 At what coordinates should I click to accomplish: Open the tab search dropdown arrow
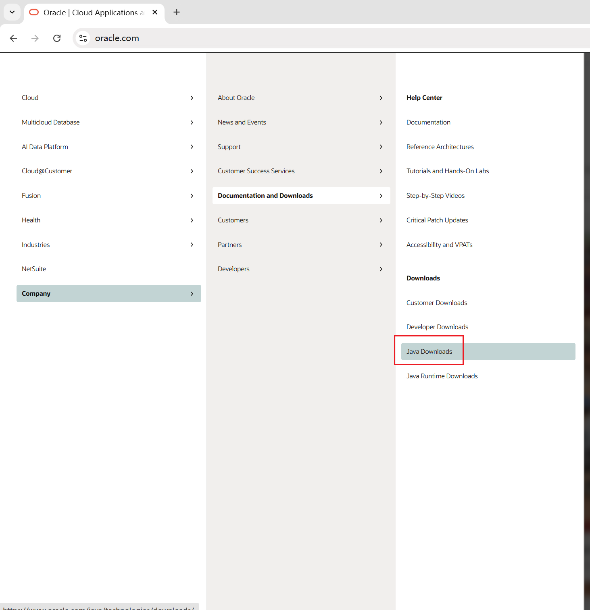pos(12,12)
